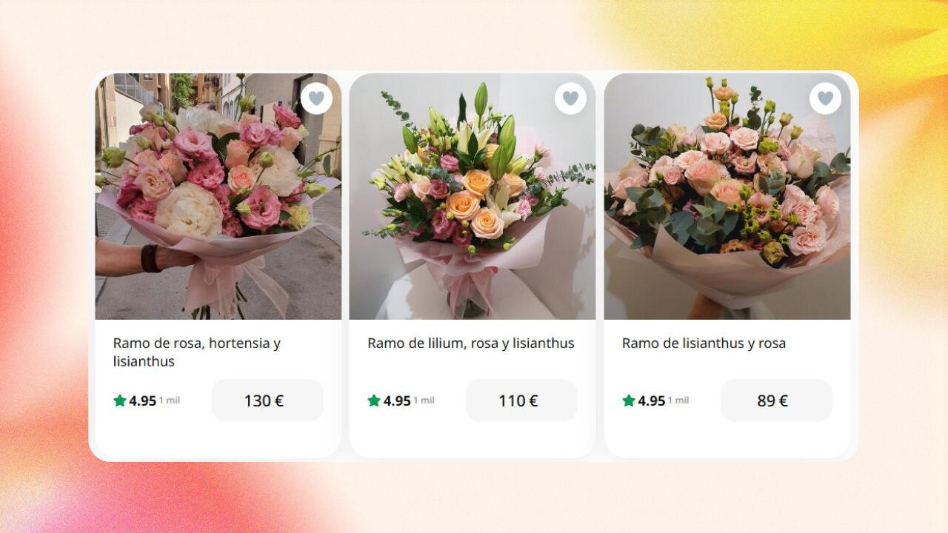Viewport: 948px width, 533px height.
Task: Click the 4.95 rating on the 89 € card
Action: (x=652, y=401)
